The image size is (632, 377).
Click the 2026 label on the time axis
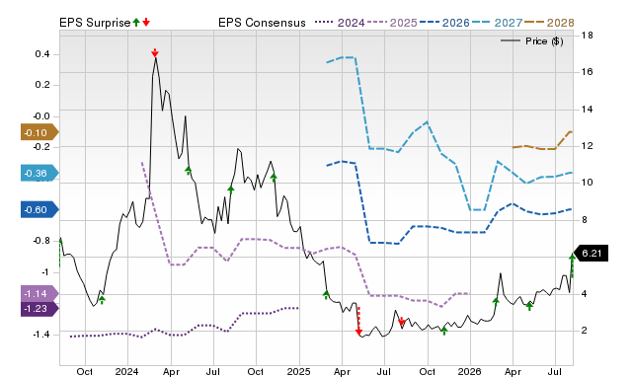(470, 371)
